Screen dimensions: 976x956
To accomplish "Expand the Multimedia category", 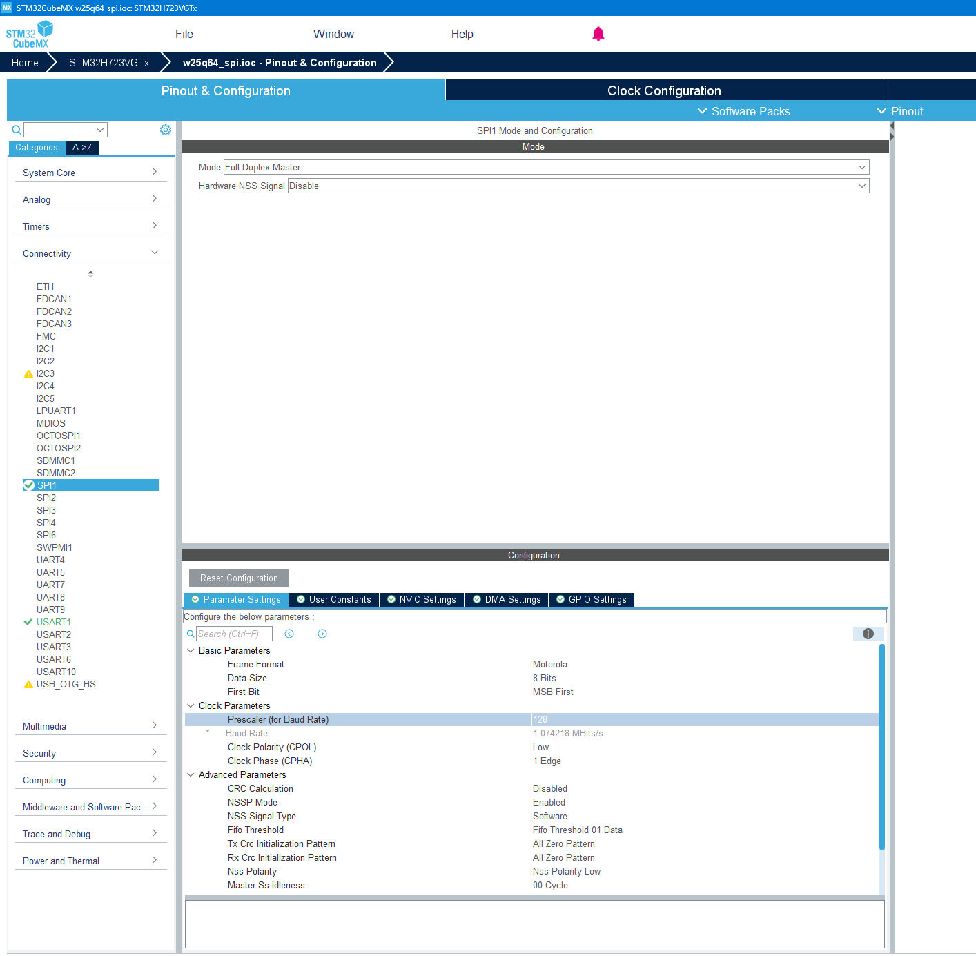I will (90, 726).
